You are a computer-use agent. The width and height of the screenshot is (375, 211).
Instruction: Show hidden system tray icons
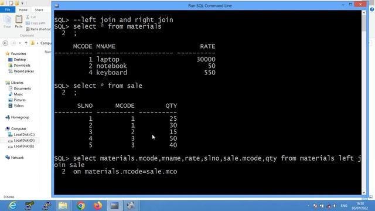pyautogui.click(x=308, y=206)
